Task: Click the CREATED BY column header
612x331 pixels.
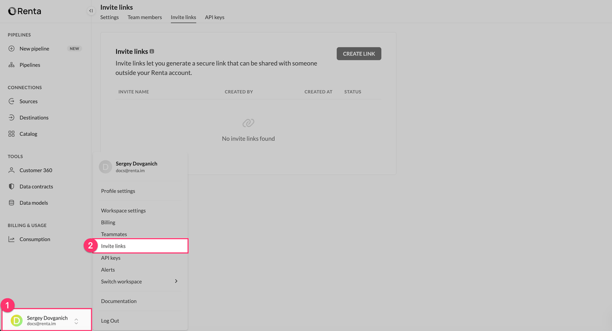Action: 239,92
